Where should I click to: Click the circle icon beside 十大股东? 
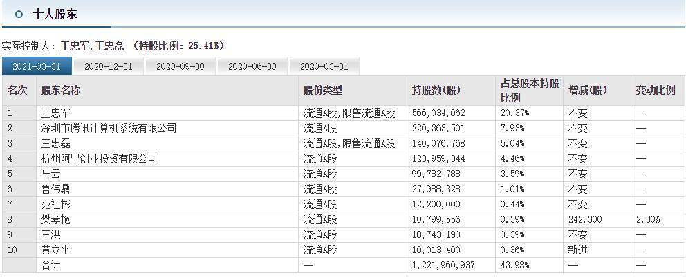pos(19,14)
